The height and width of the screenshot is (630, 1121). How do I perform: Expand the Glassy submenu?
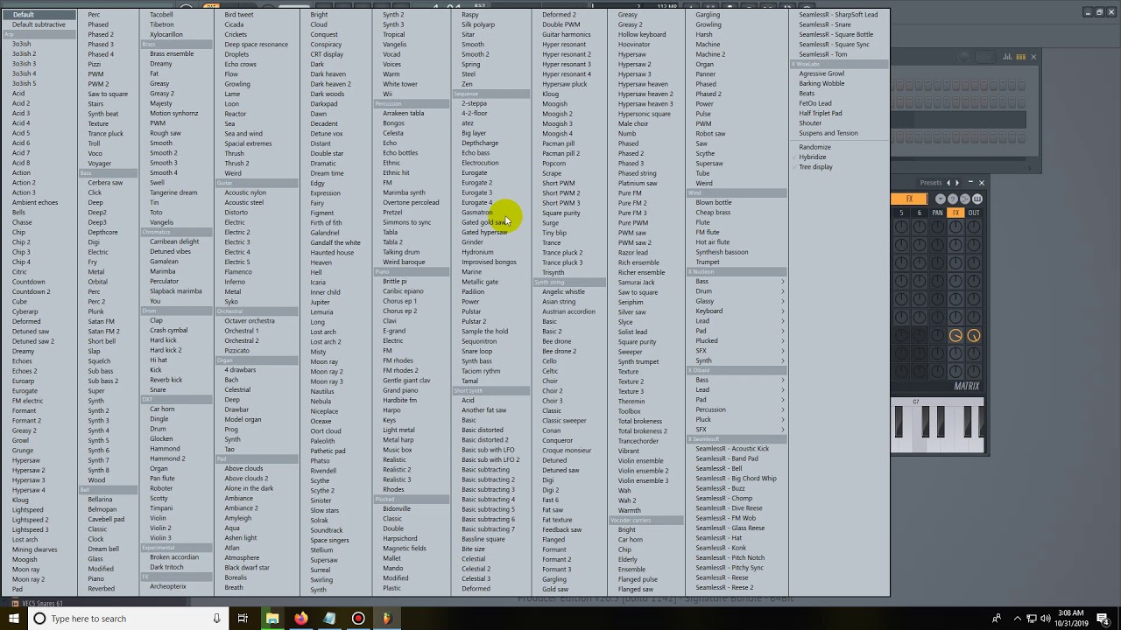(740, 301)
